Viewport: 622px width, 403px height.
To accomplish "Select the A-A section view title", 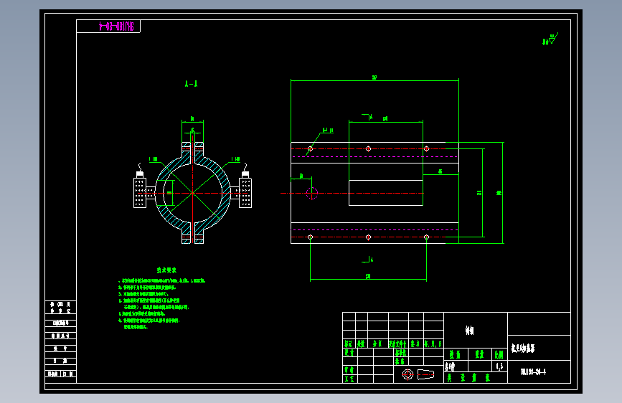I will coord(192,84).
